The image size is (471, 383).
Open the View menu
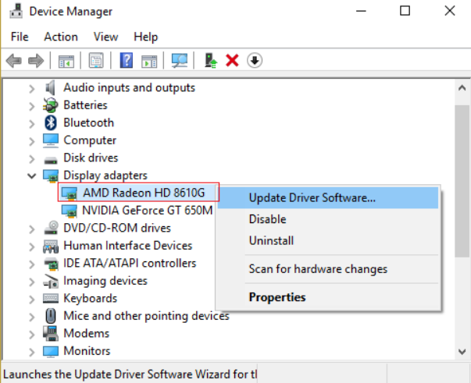click(105, 37)
